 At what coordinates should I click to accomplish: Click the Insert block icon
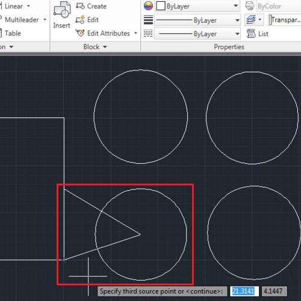tap(62, 10)
